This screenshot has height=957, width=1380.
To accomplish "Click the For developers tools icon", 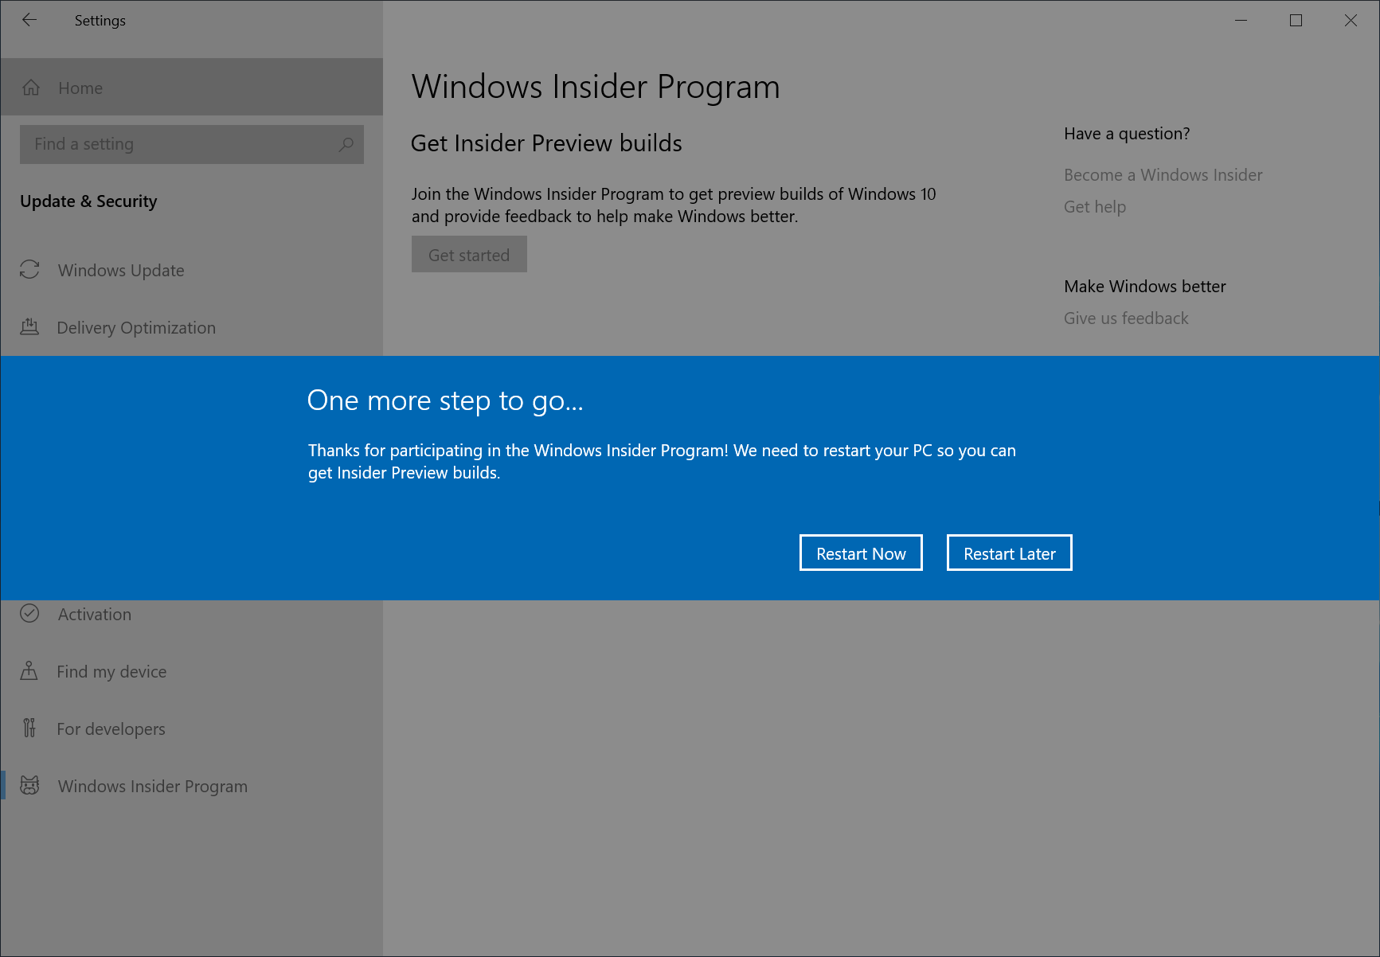I will (29, 728).
